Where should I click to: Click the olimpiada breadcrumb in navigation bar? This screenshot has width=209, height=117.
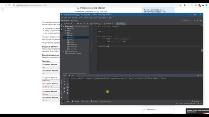pyautogui.click(x=65, y=20)
